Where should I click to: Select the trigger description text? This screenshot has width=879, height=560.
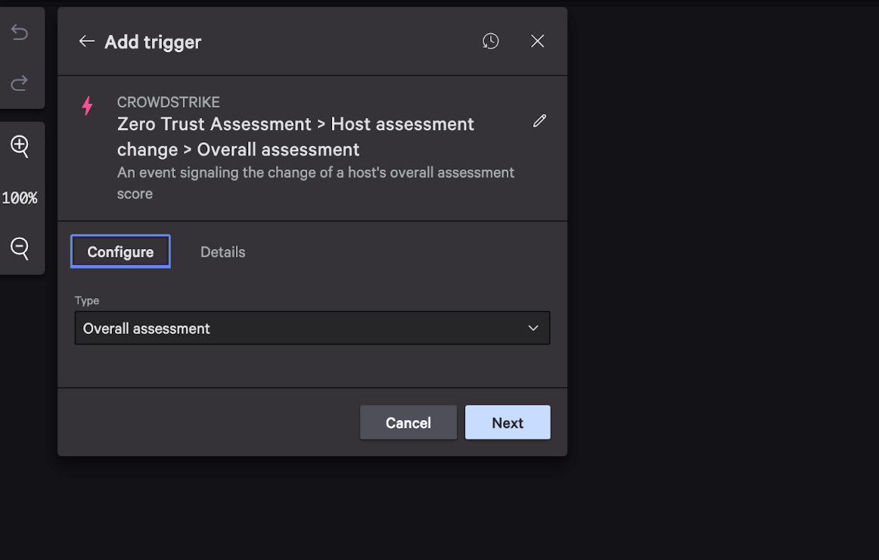(315, 183)
